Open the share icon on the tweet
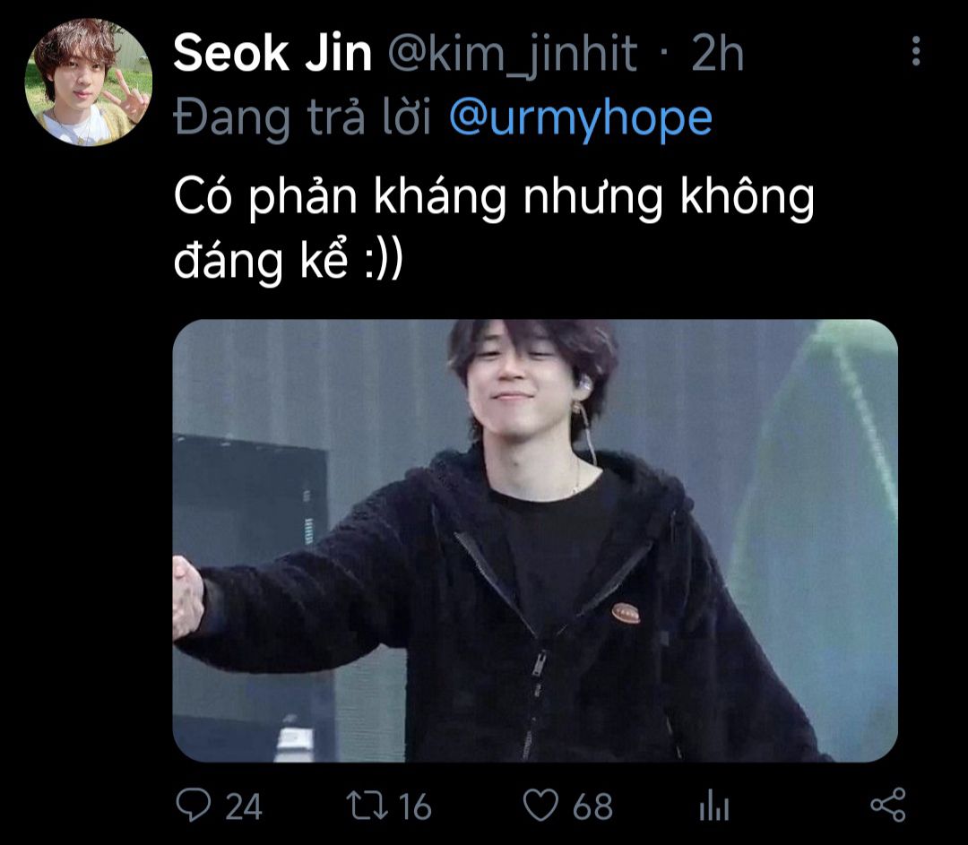The width and height of the screenshot is (968, 845). coord(887,805)
